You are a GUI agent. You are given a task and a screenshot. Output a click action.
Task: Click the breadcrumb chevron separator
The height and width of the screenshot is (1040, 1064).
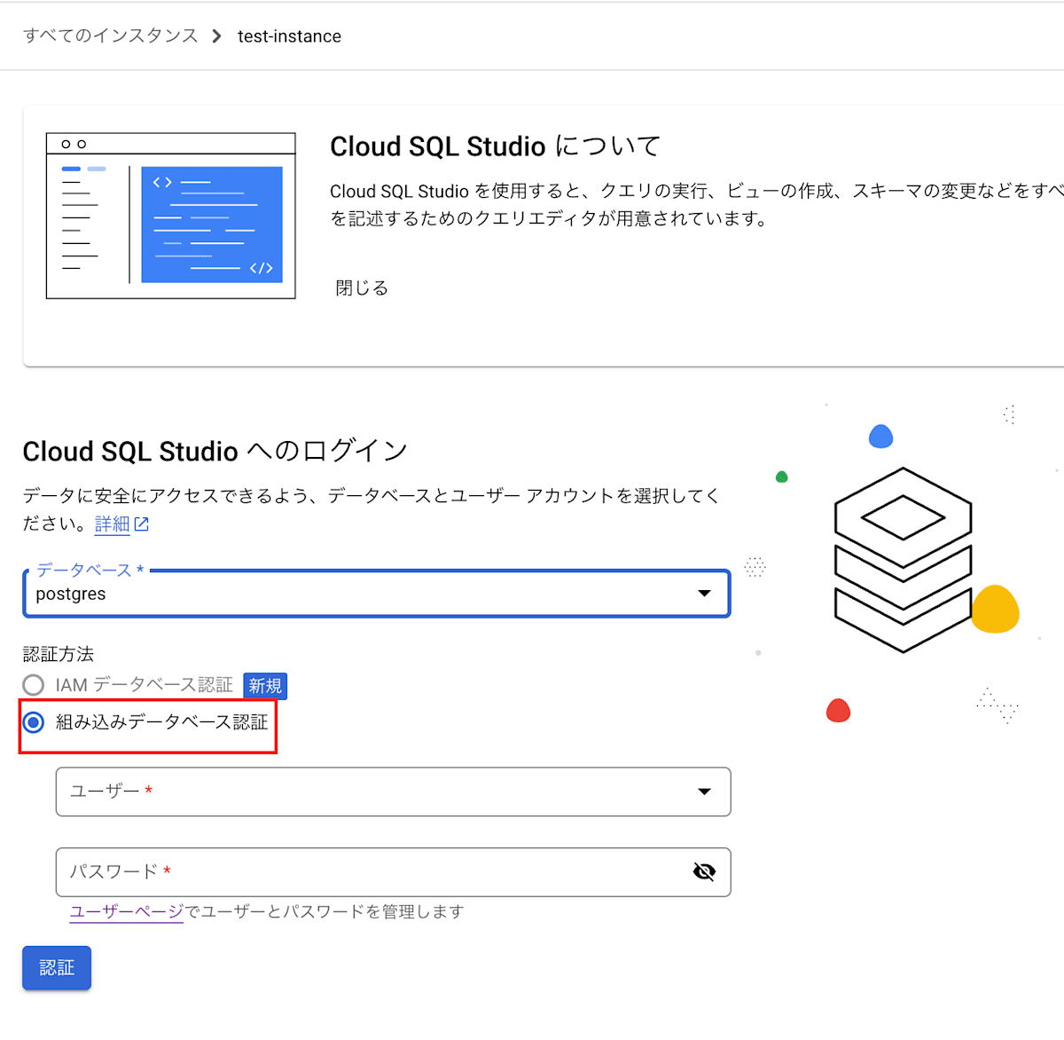pos(216,36)
